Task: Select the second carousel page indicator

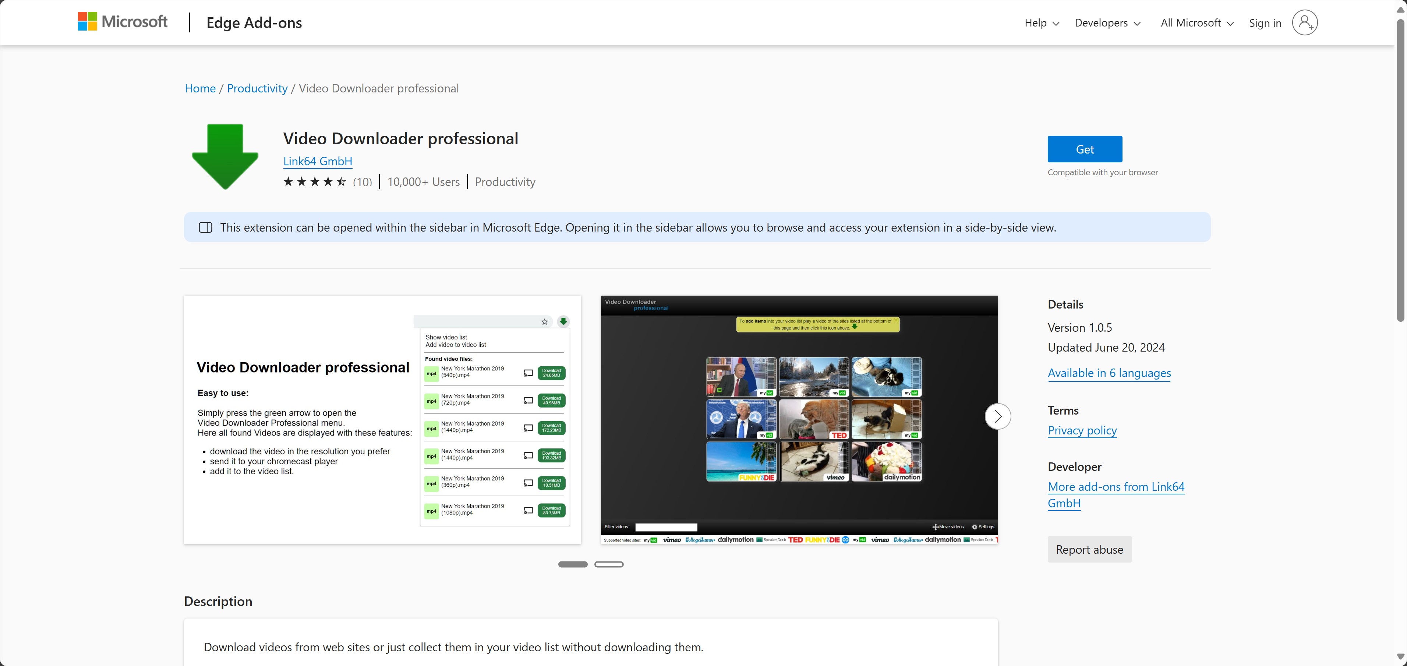Action: click(x=608, y=564)
